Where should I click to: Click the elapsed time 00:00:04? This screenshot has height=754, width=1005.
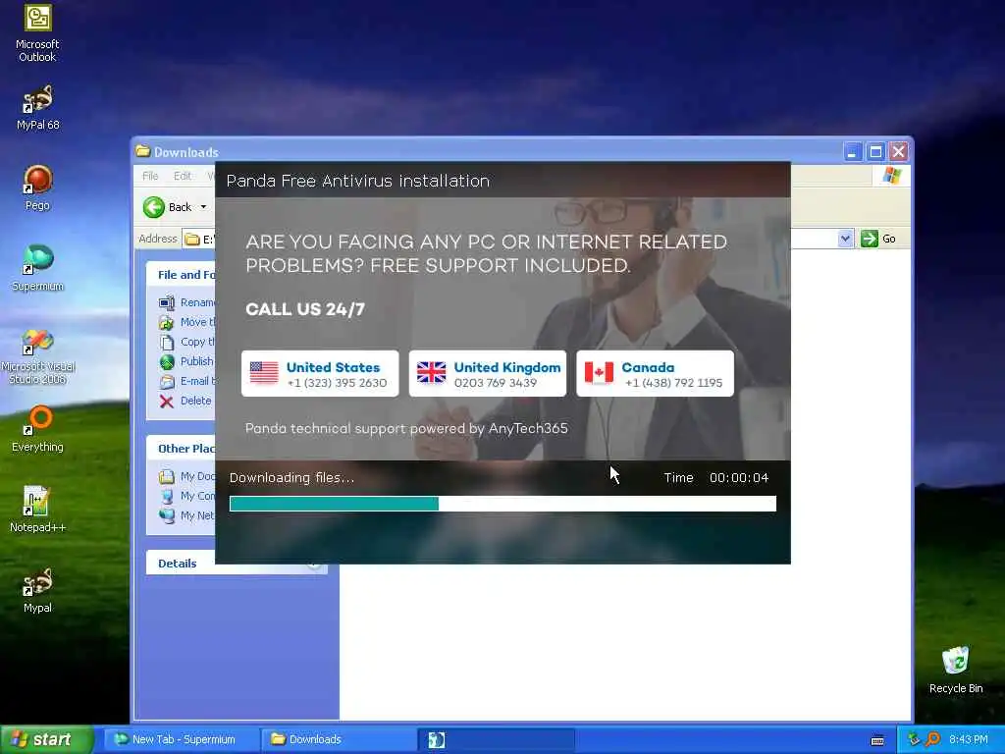[x=738, y=478]
